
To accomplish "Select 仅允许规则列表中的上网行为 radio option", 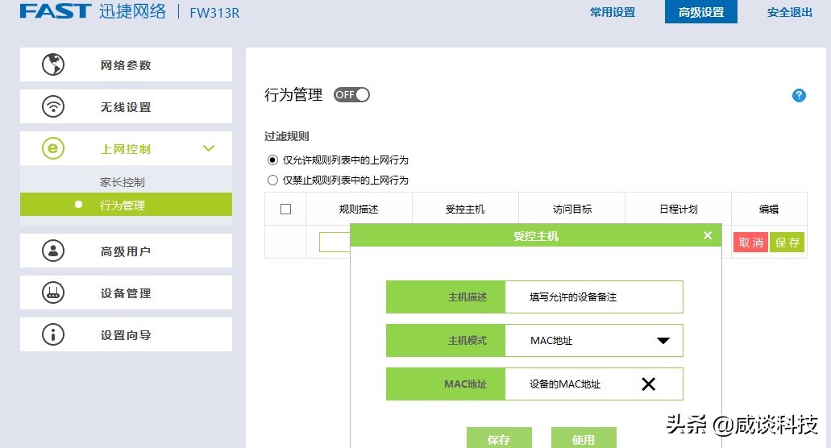I will [272, 160].
